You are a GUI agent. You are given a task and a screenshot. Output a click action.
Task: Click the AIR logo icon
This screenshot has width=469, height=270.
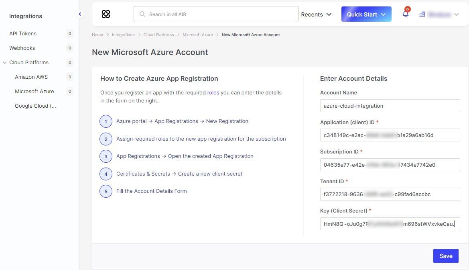click(x=106, y=14)
